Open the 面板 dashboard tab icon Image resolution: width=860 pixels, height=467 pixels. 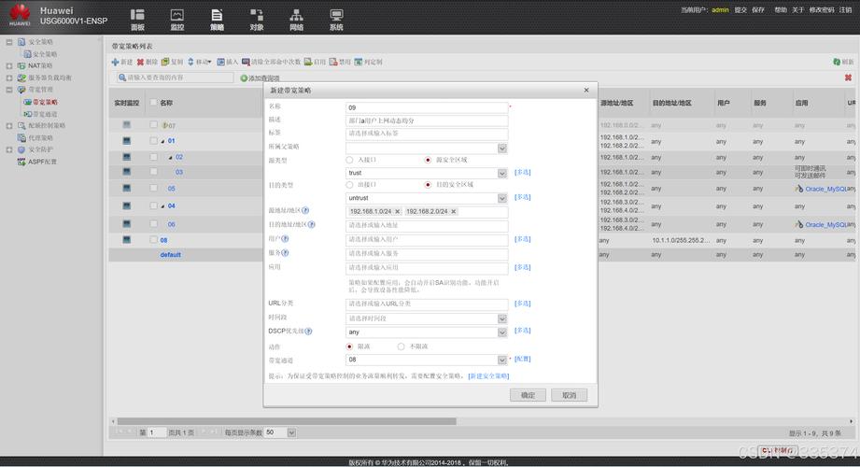click(137, 20)
